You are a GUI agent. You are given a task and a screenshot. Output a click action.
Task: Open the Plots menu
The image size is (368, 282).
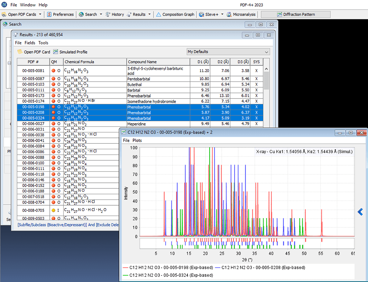[137, 140]
